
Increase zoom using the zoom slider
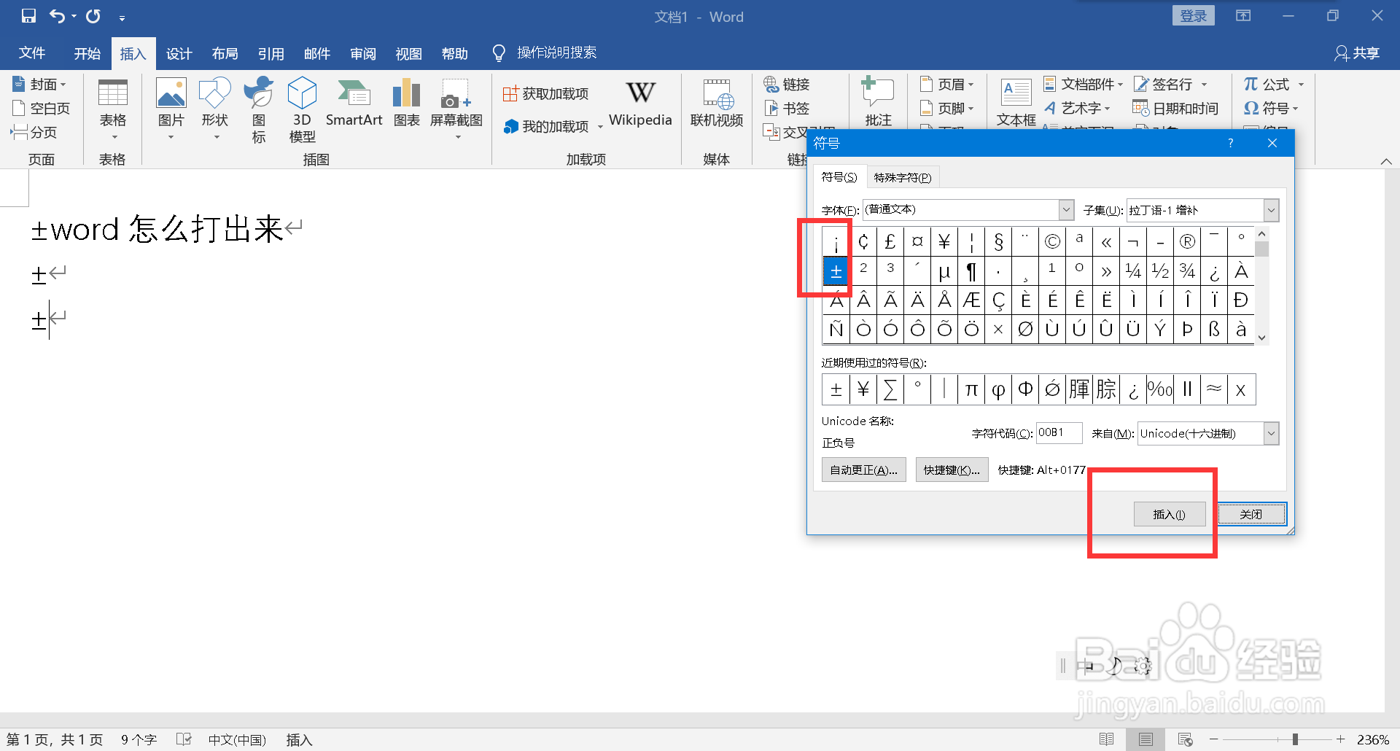[x=1339, y=739]
